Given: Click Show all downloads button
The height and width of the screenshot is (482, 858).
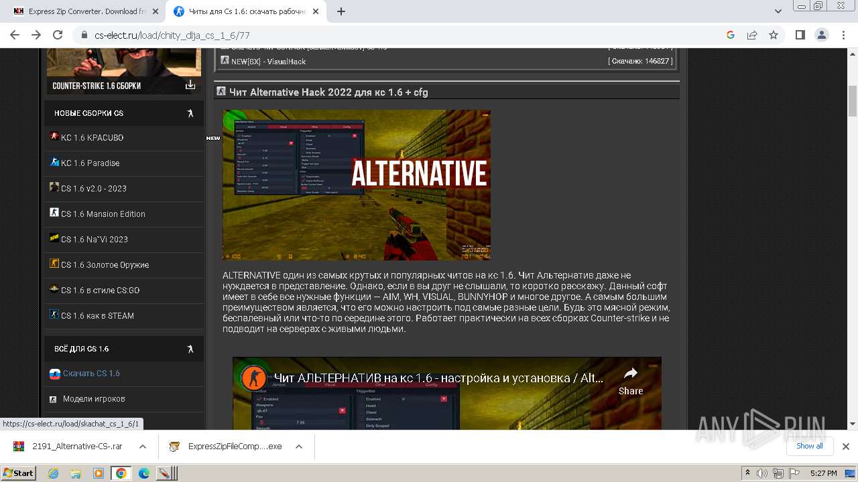Looking at the screenshot, I should point(810,446).
